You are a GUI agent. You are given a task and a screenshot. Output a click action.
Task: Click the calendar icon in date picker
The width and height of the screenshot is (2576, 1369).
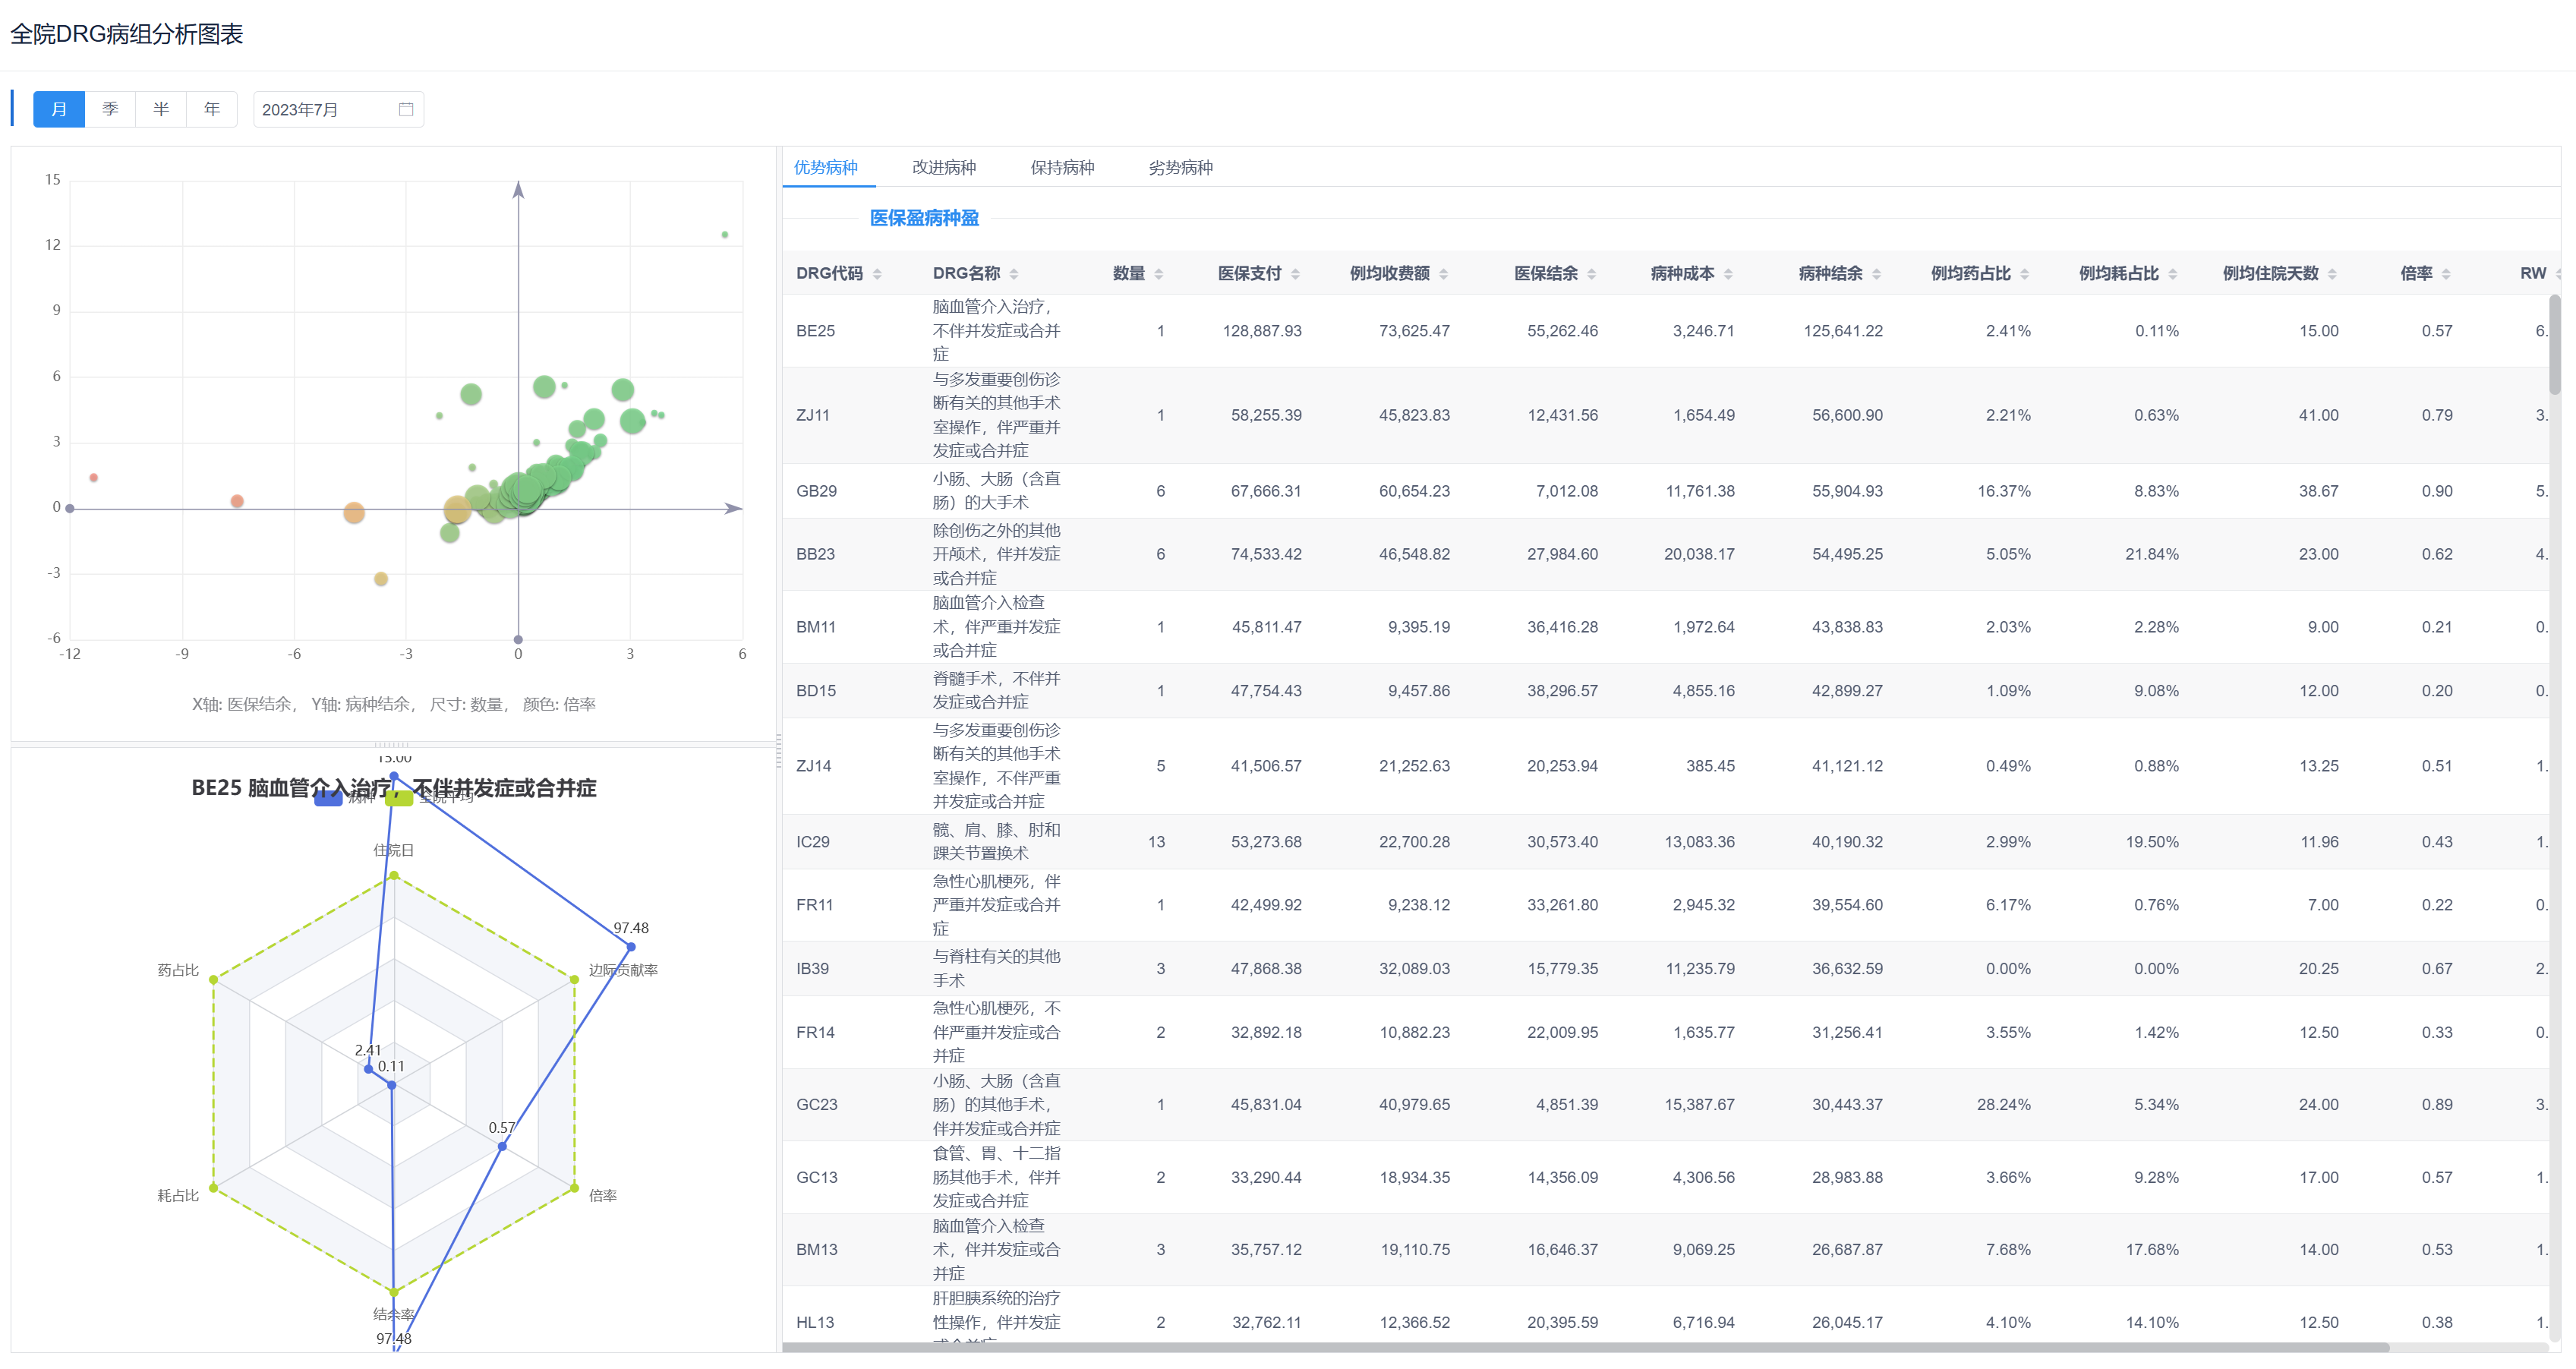(x=406, y=109)
